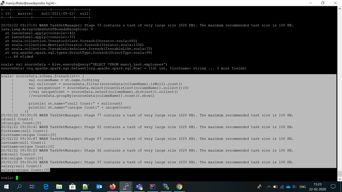Open the Notepad++ taskbar icon
This screenshot has width=342, height=192.
click(86, 187)
